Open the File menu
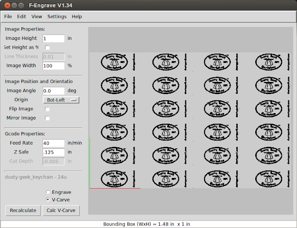Viewport: 297px width, 228px height. pyautogui.click(x=8, y=16)
